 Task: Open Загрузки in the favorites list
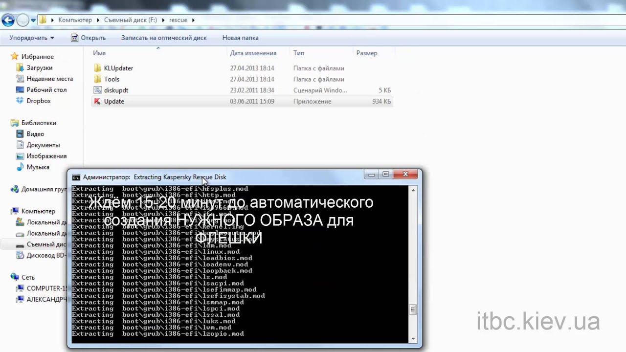[x=39, y=67]
